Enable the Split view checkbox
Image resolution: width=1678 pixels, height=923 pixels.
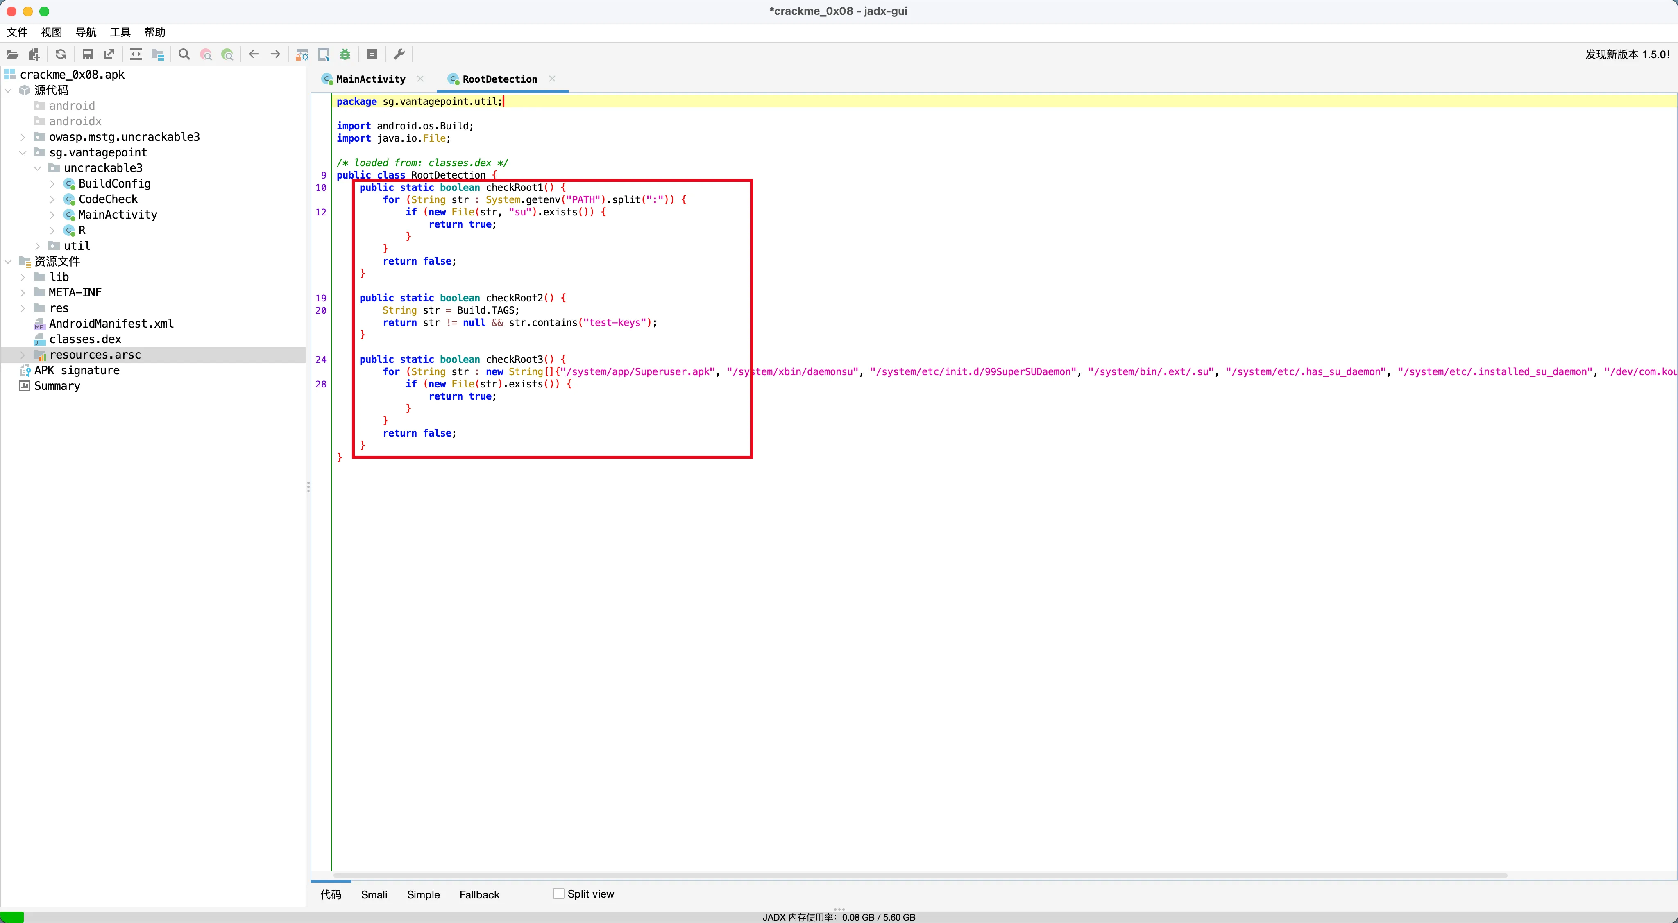pos(558,894)
